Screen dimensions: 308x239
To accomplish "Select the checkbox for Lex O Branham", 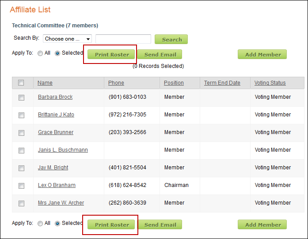I will (21, 186).
